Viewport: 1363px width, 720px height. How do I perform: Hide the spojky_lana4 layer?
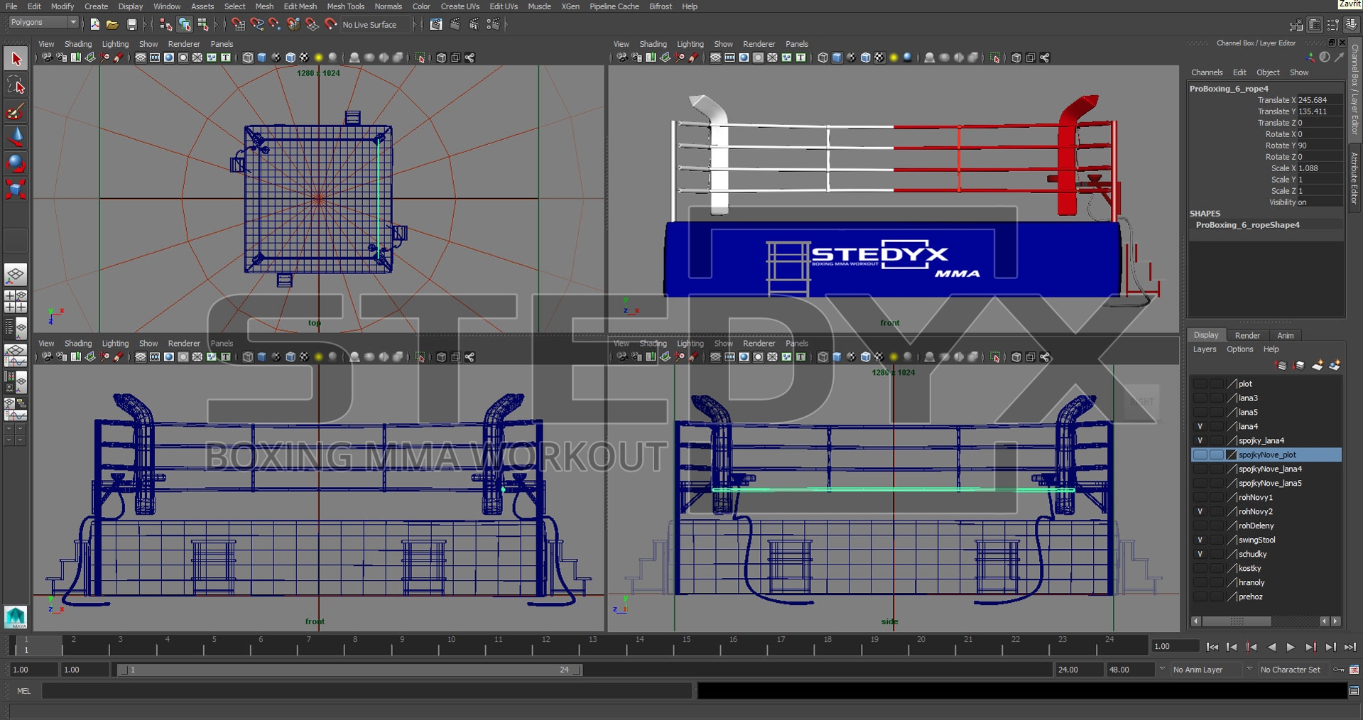point(1200,440)
